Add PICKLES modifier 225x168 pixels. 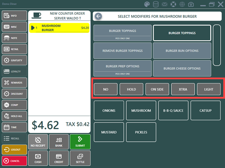pyautogui.click(x=141, y=132)
